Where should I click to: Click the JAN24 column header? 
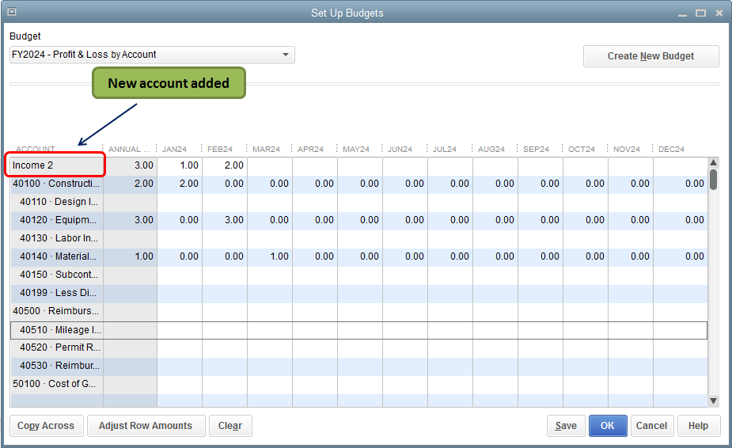tap(174, 149)
